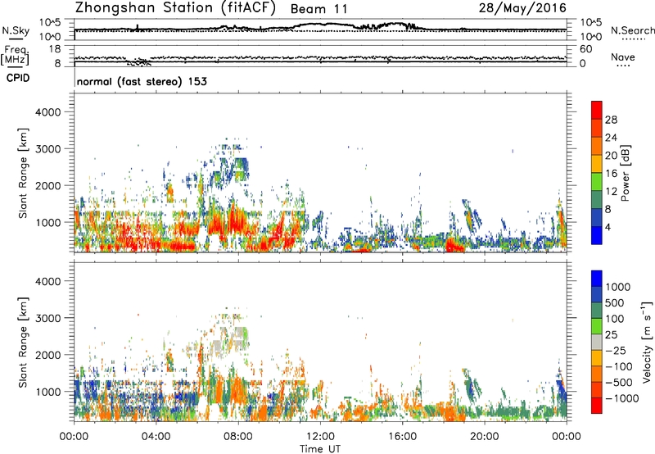
Task: Click the 'Power [dB]' color bar label
Action: (626, 173)
